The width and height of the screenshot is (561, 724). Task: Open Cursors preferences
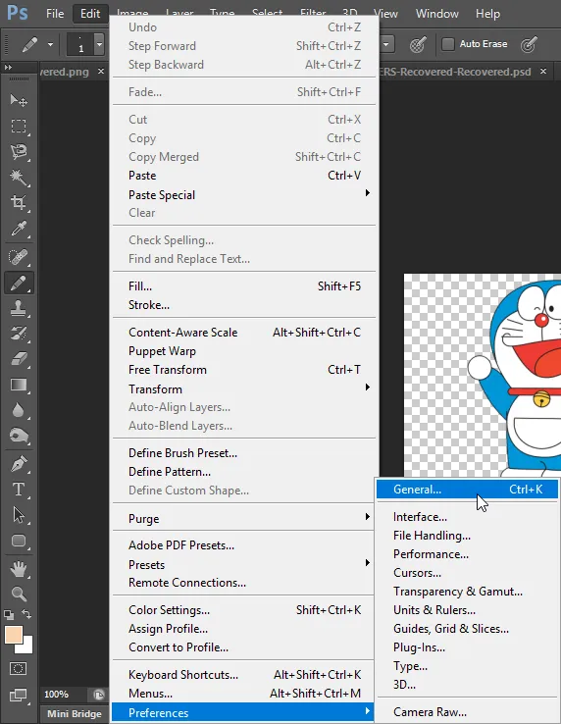[467, 573]
